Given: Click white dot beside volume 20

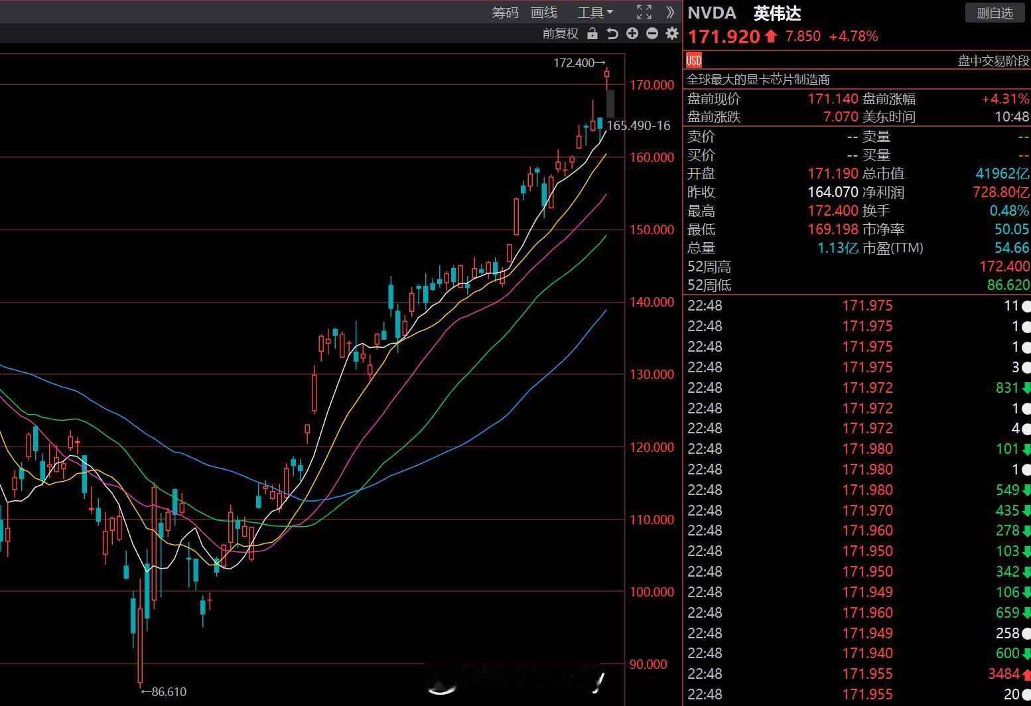Looking at the screenshot, I should coord(1026,695).
